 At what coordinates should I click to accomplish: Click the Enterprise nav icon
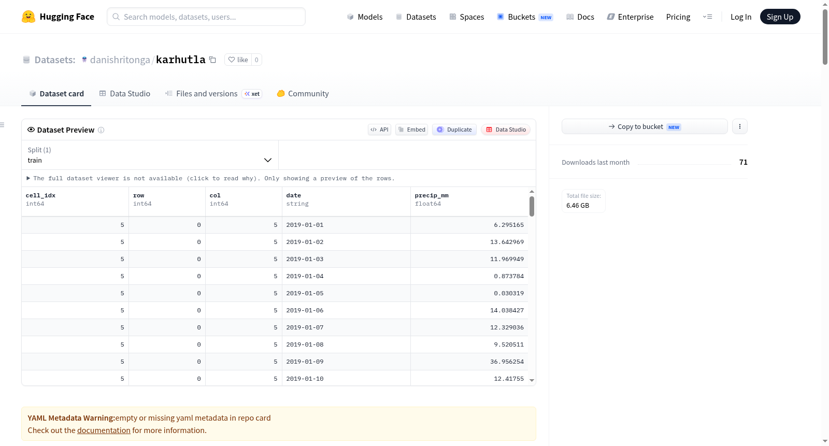[x=611, y=17]
